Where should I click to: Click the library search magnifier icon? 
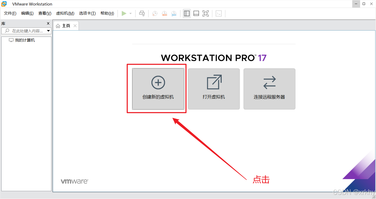(7, 31)
